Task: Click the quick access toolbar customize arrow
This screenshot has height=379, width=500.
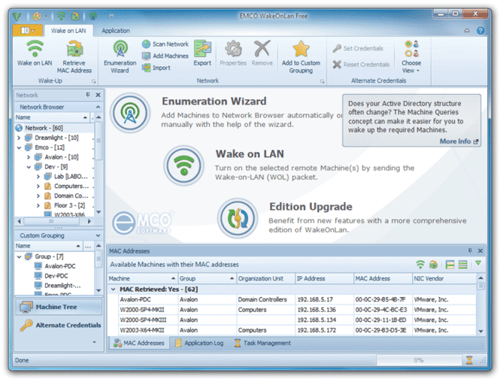Action: pyautogui.click(x=111, y=16)
